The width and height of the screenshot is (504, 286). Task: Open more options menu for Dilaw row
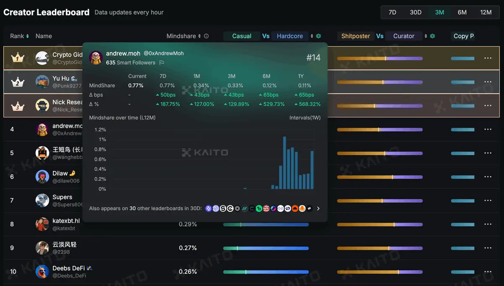(488, 177)
